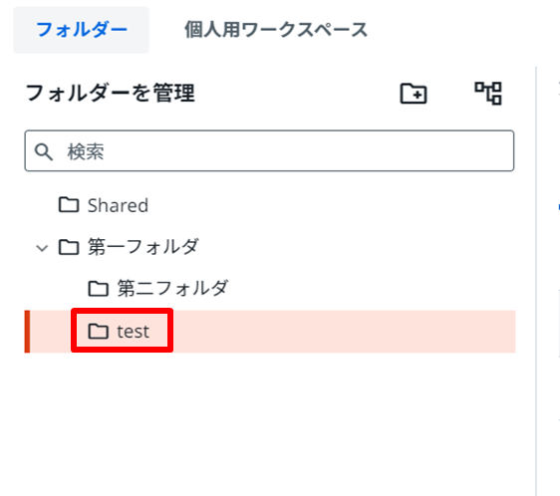This screenshot has height=496, width=560.
Task: Click the orange selection bar beside test
Action: 27,332
